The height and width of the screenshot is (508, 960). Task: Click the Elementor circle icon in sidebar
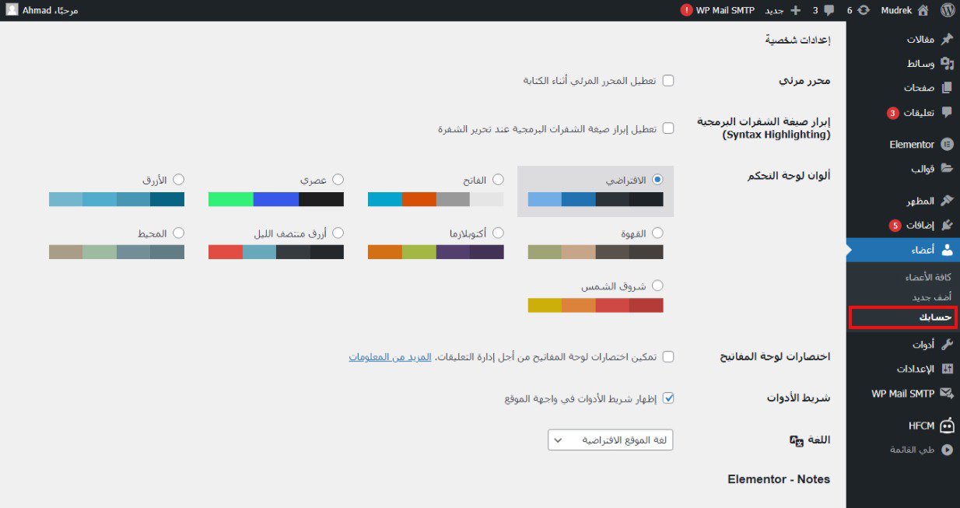pos(947,144)
